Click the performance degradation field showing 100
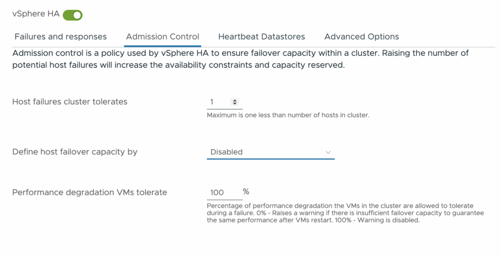The height and width of the screenshot is (256, 501). (225, 192)
